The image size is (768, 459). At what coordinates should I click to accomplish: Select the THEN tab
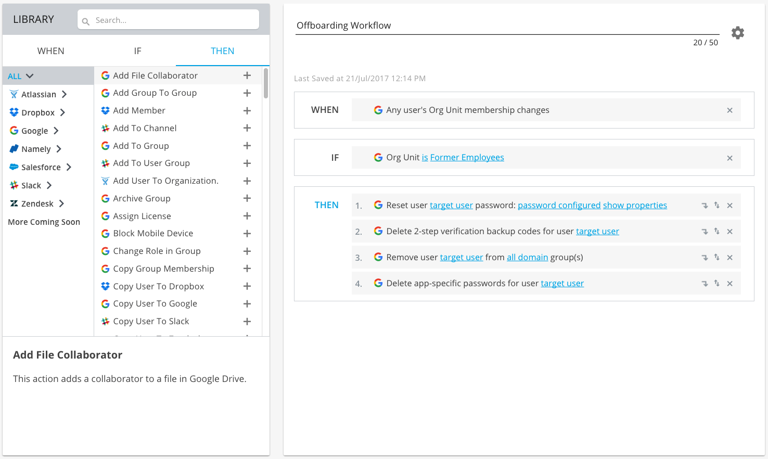[x=223, y=51]
